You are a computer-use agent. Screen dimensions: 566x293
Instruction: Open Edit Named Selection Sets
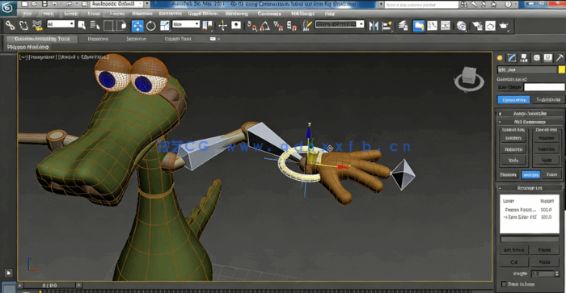(306, 26)
